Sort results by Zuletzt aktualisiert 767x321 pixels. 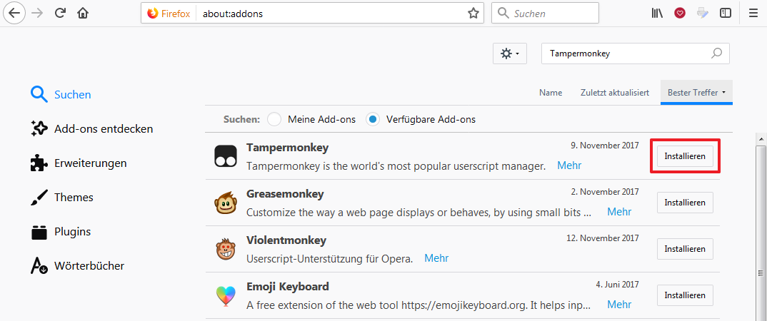pos(614,92)
